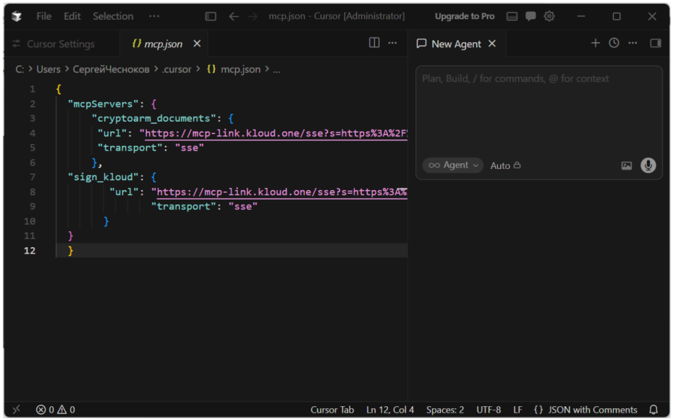Toggle the agent side panel icon

(655, 43)
